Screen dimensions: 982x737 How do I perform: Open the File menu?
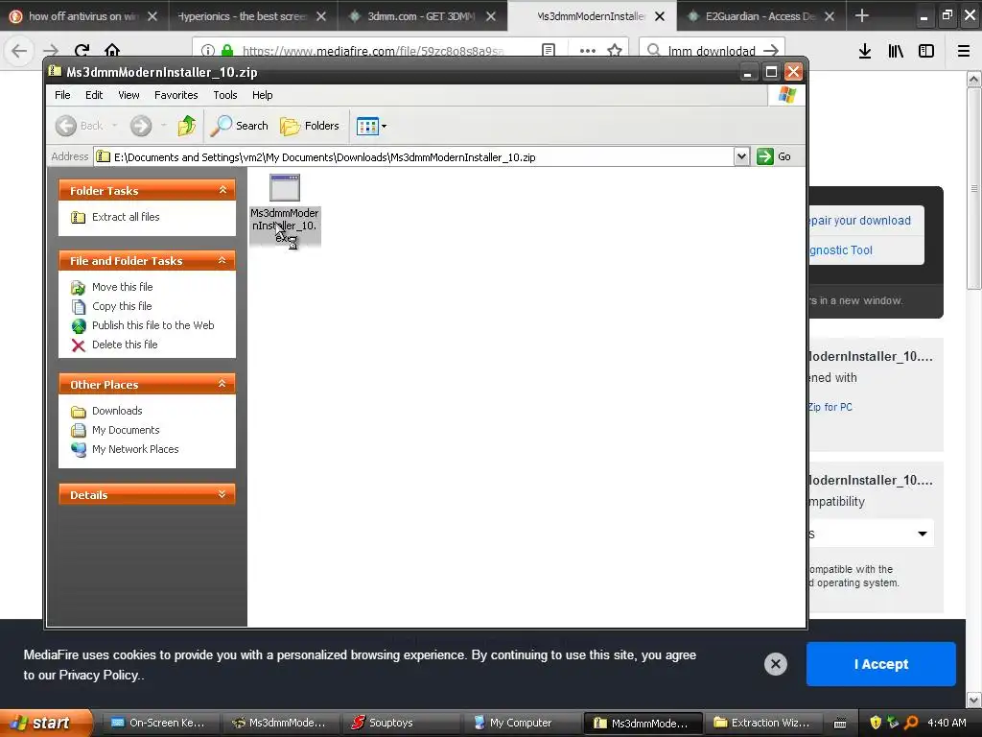pos(62,95)
